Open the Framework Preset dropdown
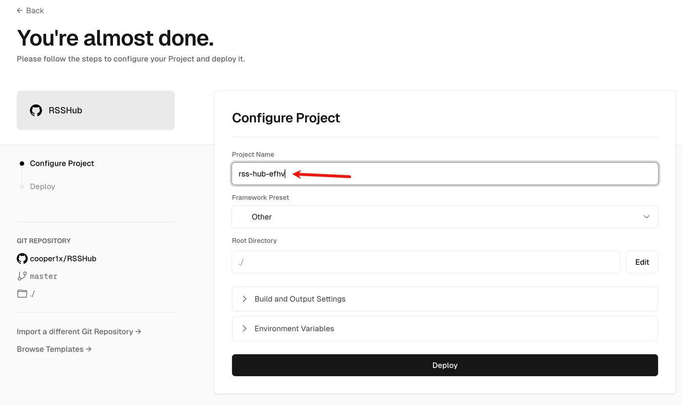This screenshot has height=405, width=682. tap(445, 217)
